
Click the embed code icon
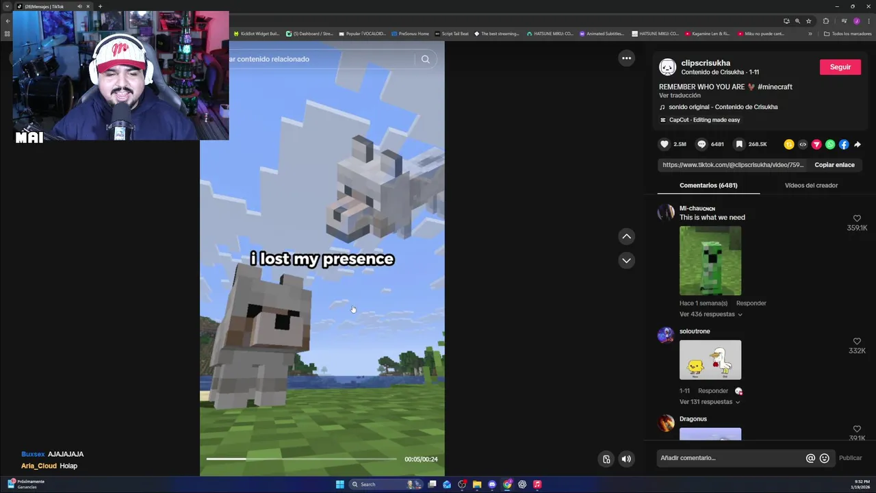[803, 144]
